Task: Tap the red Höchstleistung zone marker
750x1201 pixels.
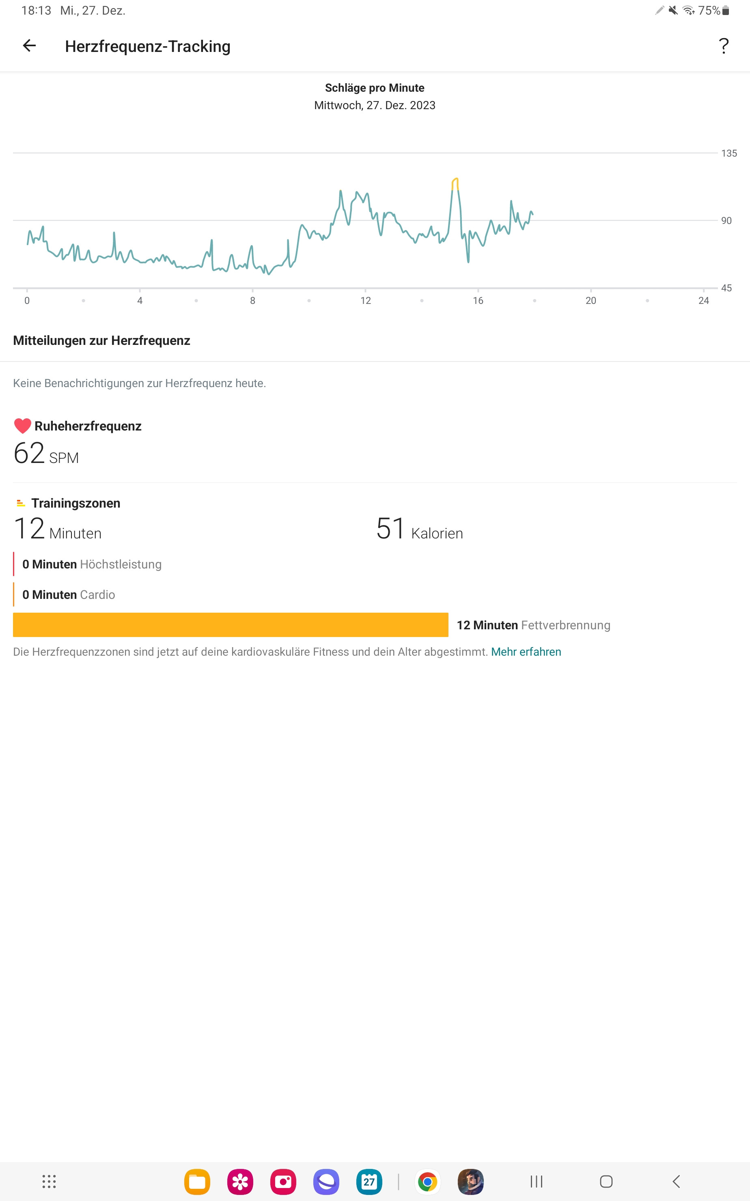Action: (x=13, y=564)
